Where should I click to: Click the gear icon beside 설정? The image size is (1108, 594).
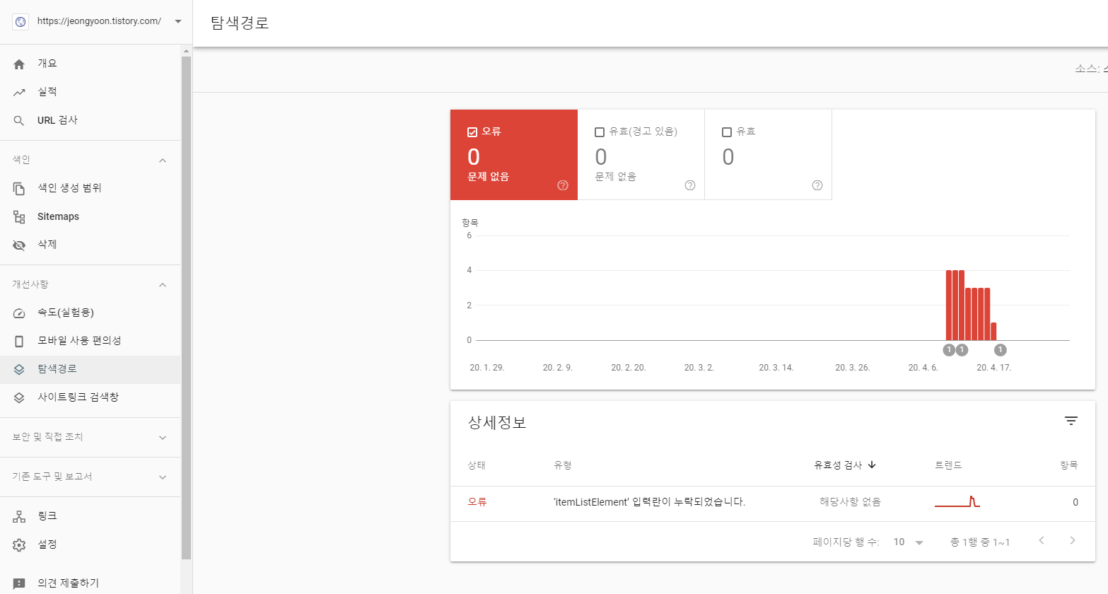point(19,544)
